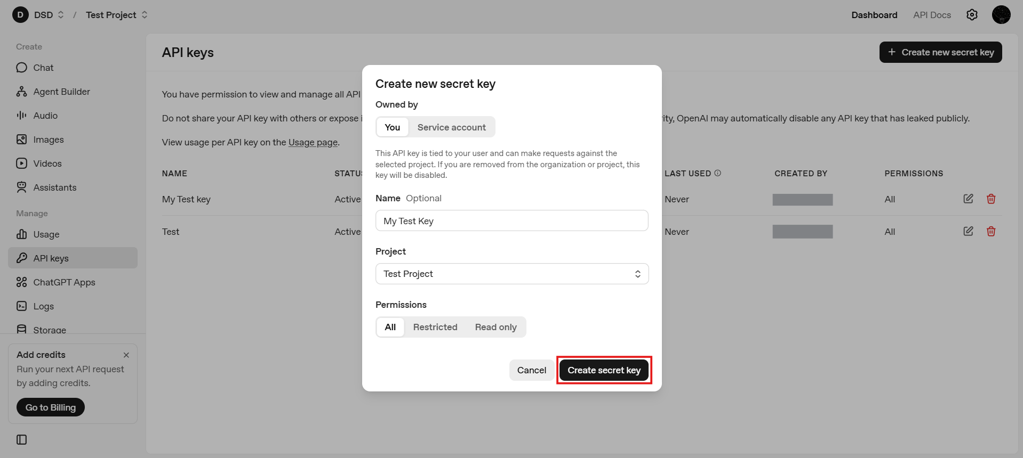
Task: Edit the Test key with pencil icon
Action: [x=968, y=231]
